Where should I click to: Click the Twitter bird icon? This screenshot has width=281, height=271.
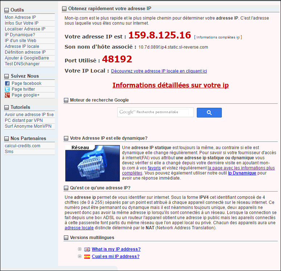(x=7, y=89)
